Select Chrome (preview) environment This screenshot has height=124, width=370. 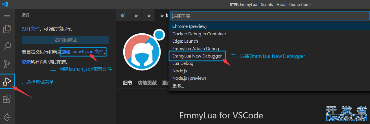(270, 26)
